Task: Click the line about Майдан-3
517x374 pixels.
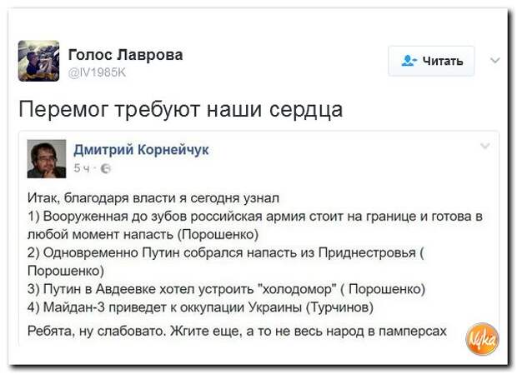Action: point(200,307)
